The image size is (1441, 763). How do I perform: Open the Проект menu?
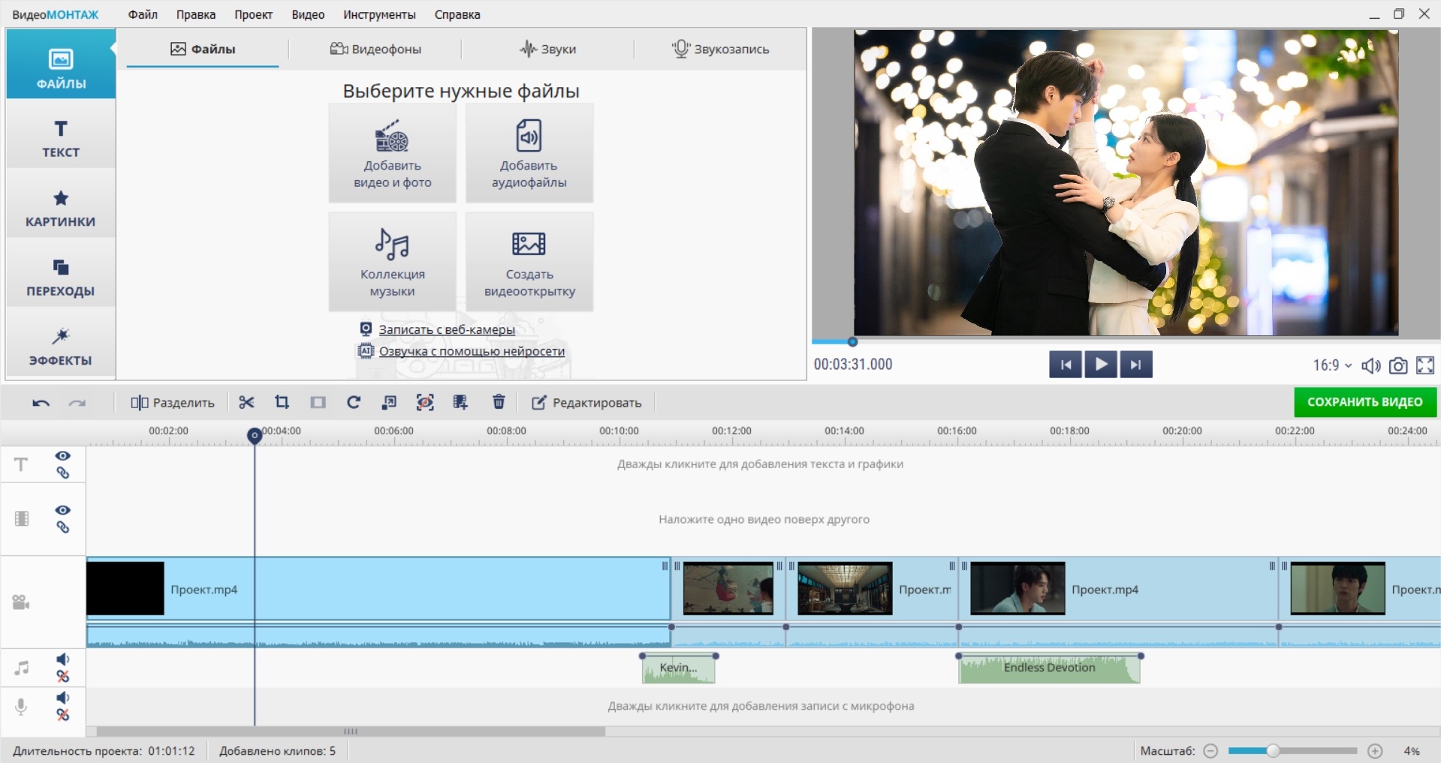[253, 14]
